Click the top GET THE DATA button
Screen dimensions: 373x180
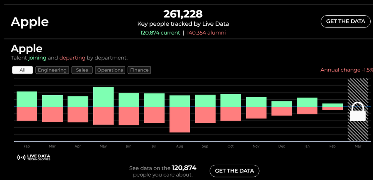tap(346, 21)
